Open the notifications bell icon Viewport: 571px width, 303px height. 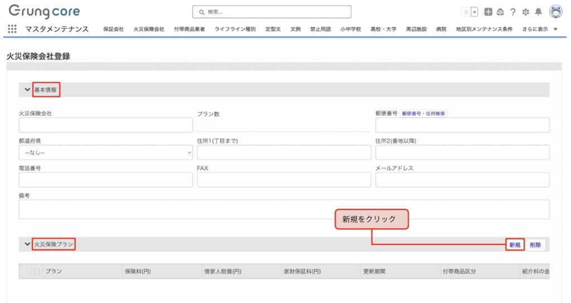pos(538,12)
